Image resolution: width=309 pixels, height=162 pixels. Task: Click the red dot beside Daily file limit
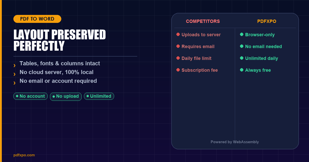178,58
